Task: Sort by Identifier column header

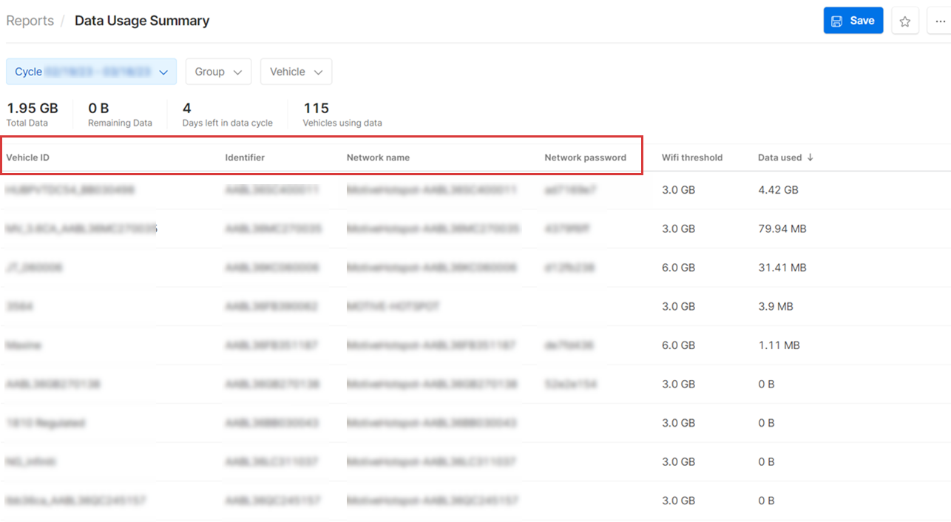Action: click(245, 157)
